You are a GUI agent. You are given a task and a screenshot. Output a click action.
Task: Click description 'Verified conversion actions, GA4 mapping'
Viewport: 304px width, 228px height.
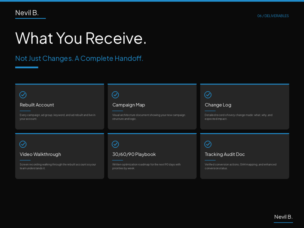pos(240,166)
